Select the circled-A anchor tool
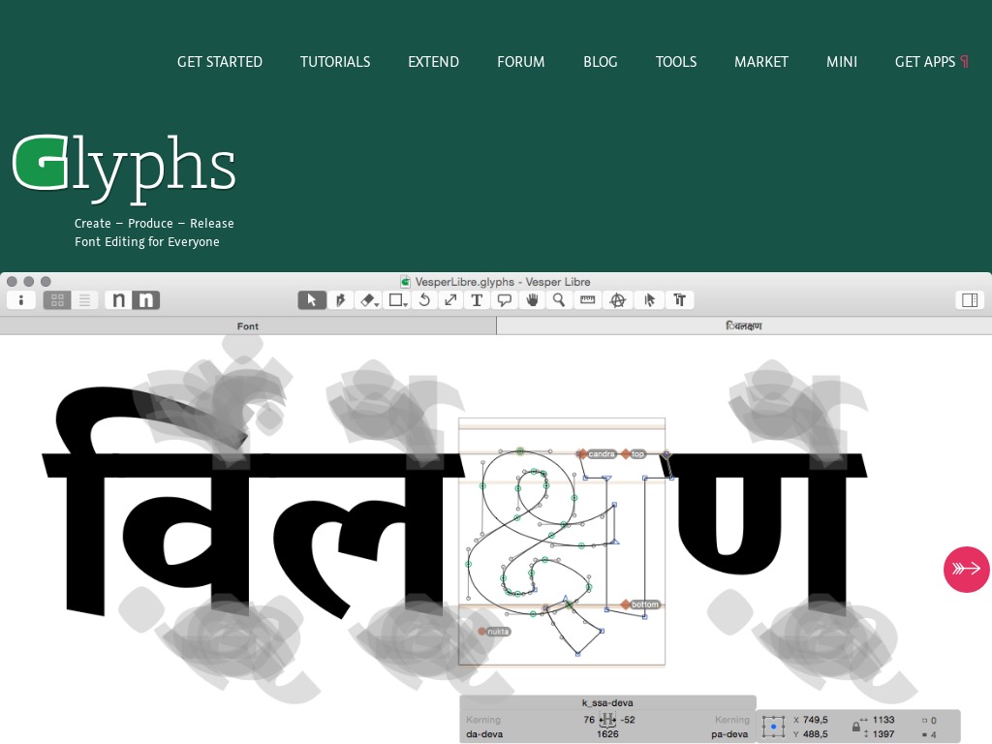Screen dimensions: 992x744 coord(617,300)
